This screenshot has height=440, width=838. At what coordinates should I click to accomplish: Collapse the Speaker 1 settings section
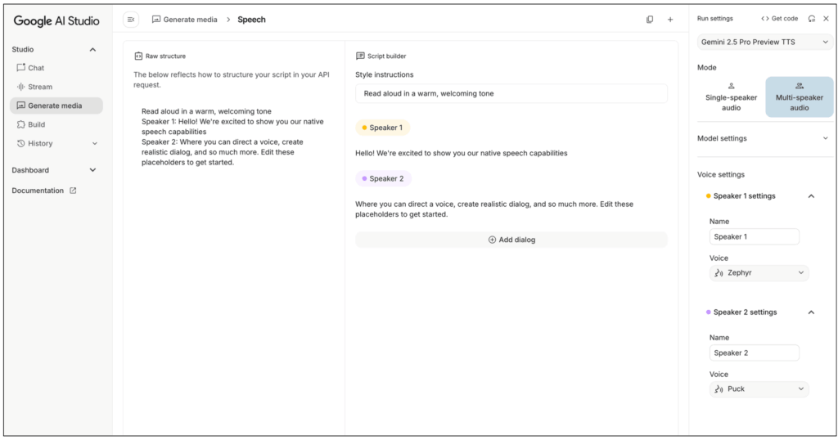811,196
